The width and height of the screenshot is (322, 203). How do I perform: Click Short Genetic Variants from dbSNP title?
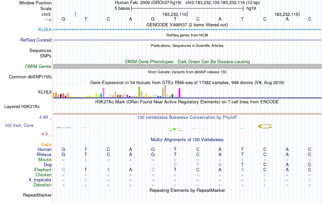click(x=187, y=72)
